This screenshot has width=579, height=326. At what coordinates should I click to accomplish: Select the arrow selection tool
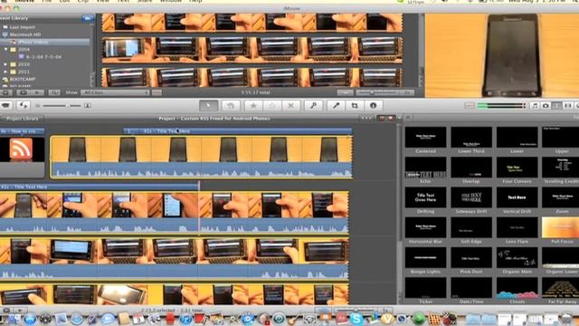point(208,106)
